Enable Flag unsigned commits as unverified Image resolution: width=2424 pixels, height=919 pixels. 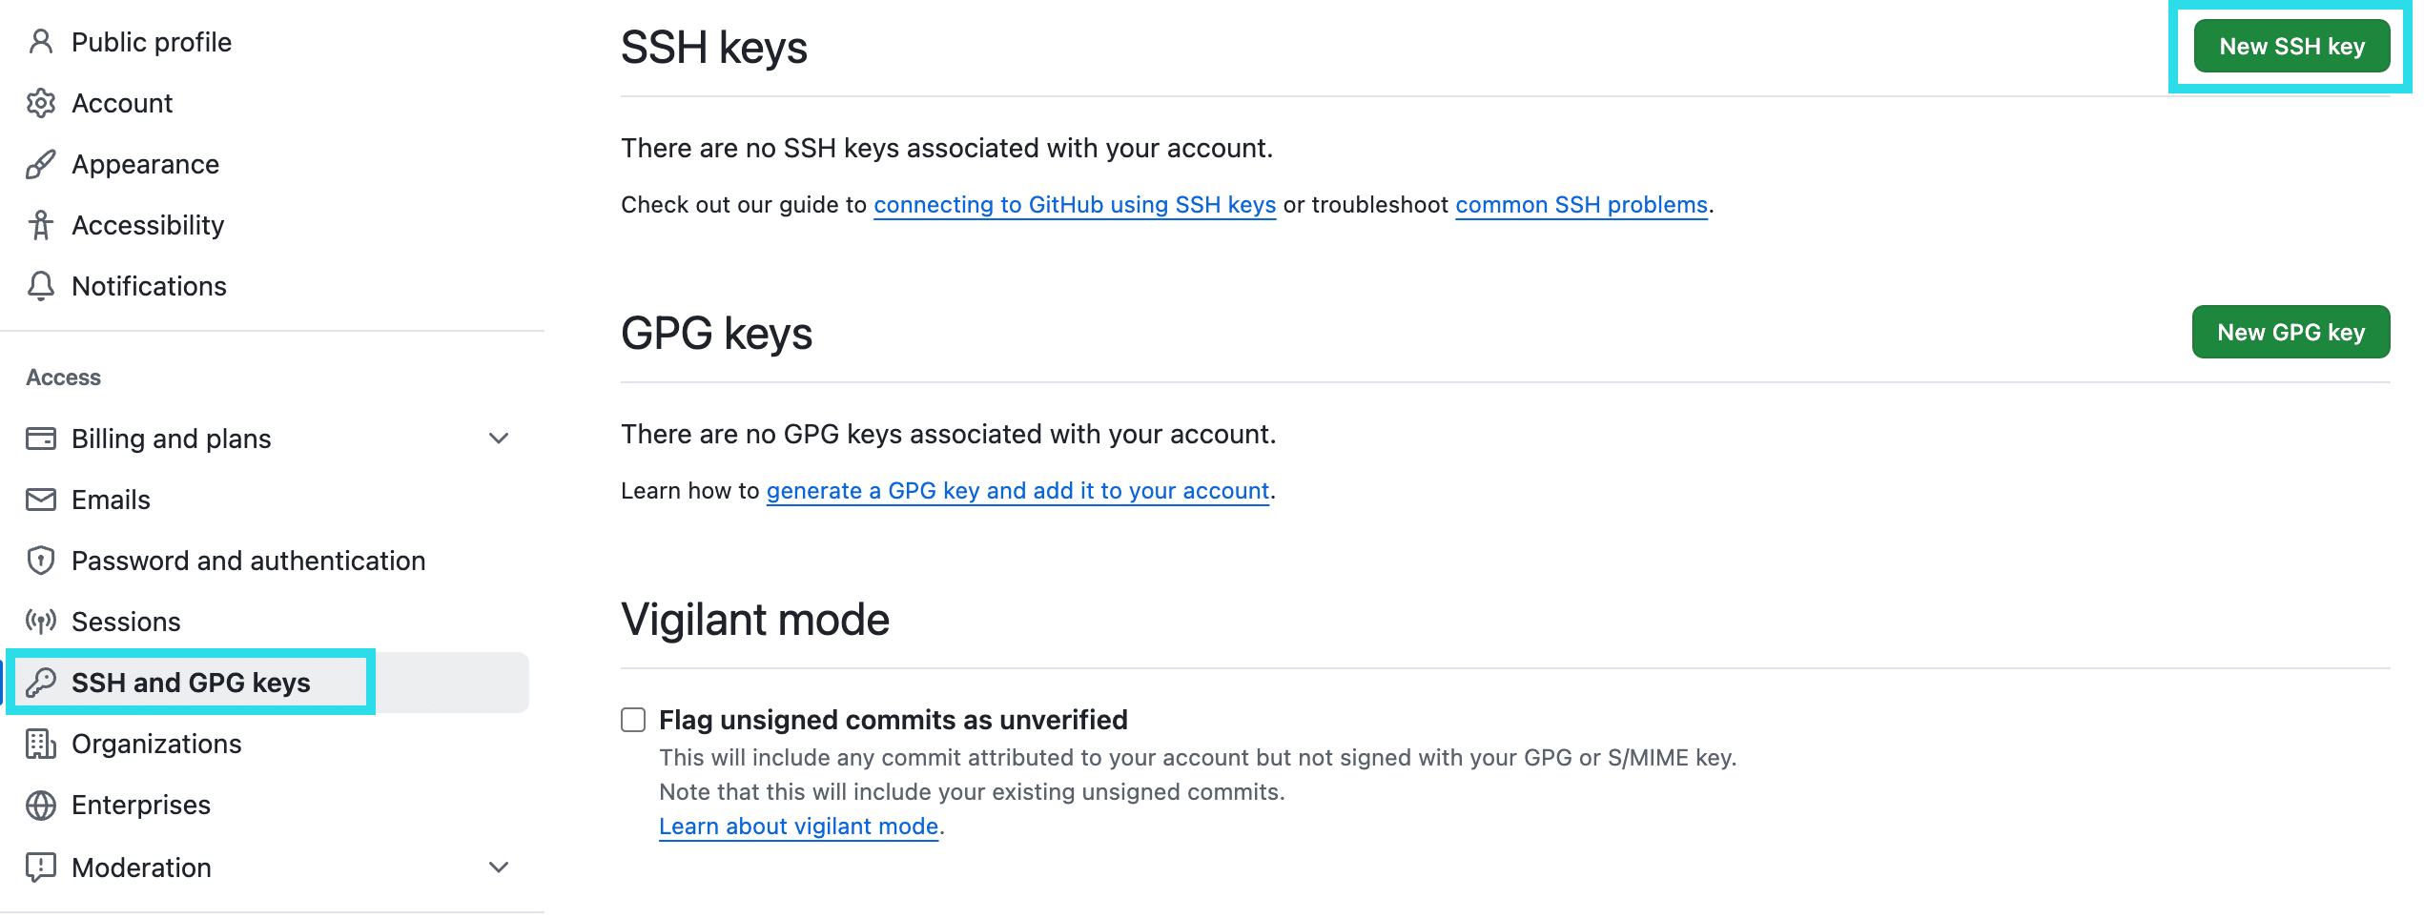(x=632, y=721)
